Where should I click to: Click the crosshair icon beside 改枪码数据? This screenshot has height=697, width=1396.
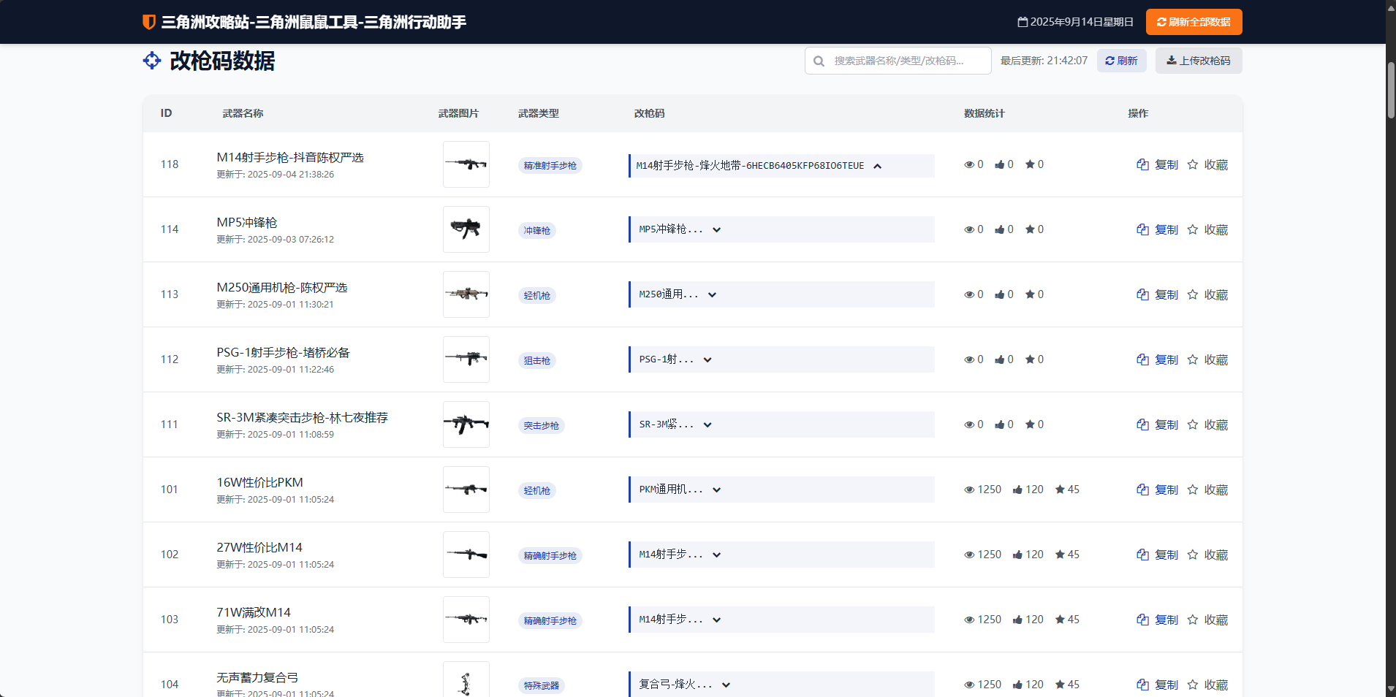click(152, 61)
